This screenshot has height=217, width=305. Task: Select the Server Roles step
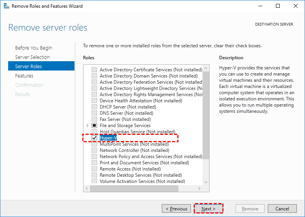[28, 67]
